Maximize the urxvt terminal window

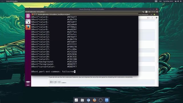click(36, 14)
